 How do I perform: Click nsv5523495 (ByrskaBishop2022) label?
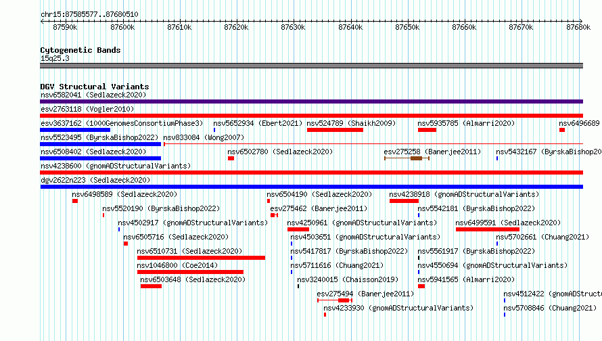pos(99,137)
